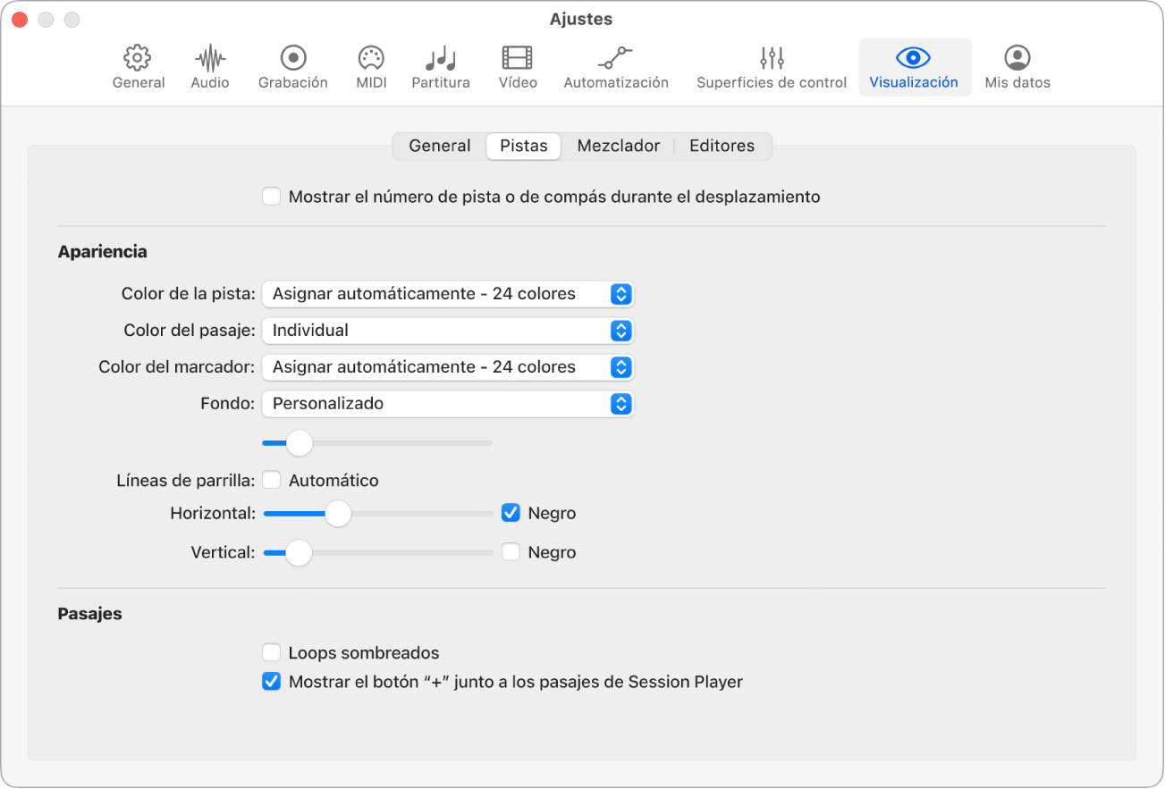Select the Automatización curve icon
Viewport: 1165px width, 789px height.
pyautogui.click(x=615, y=59)
